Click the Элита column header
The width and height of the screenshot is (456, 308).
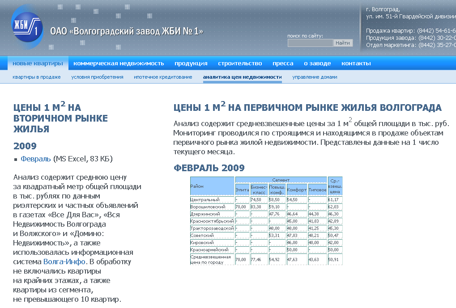tap(242, 190)
